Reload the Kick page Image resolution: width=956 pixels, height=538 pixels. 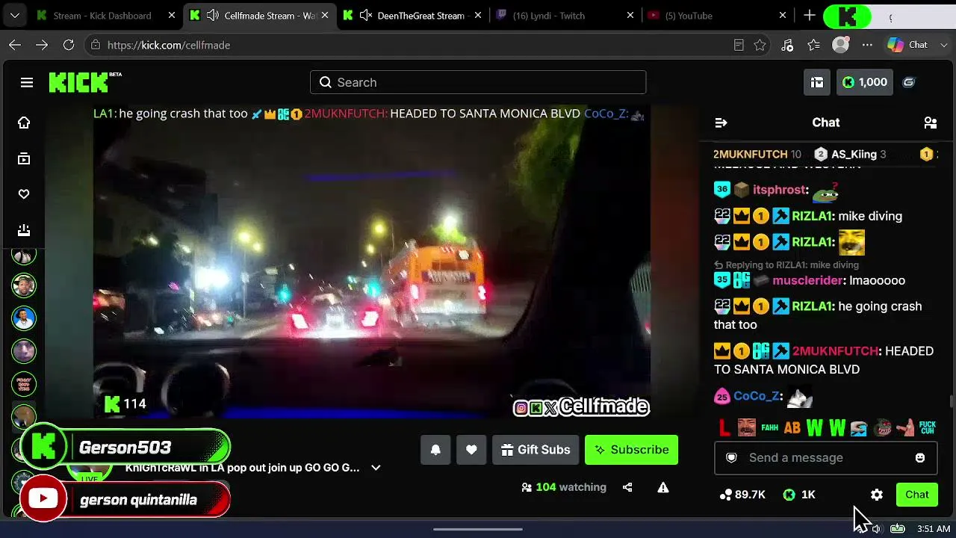point(69,45)
